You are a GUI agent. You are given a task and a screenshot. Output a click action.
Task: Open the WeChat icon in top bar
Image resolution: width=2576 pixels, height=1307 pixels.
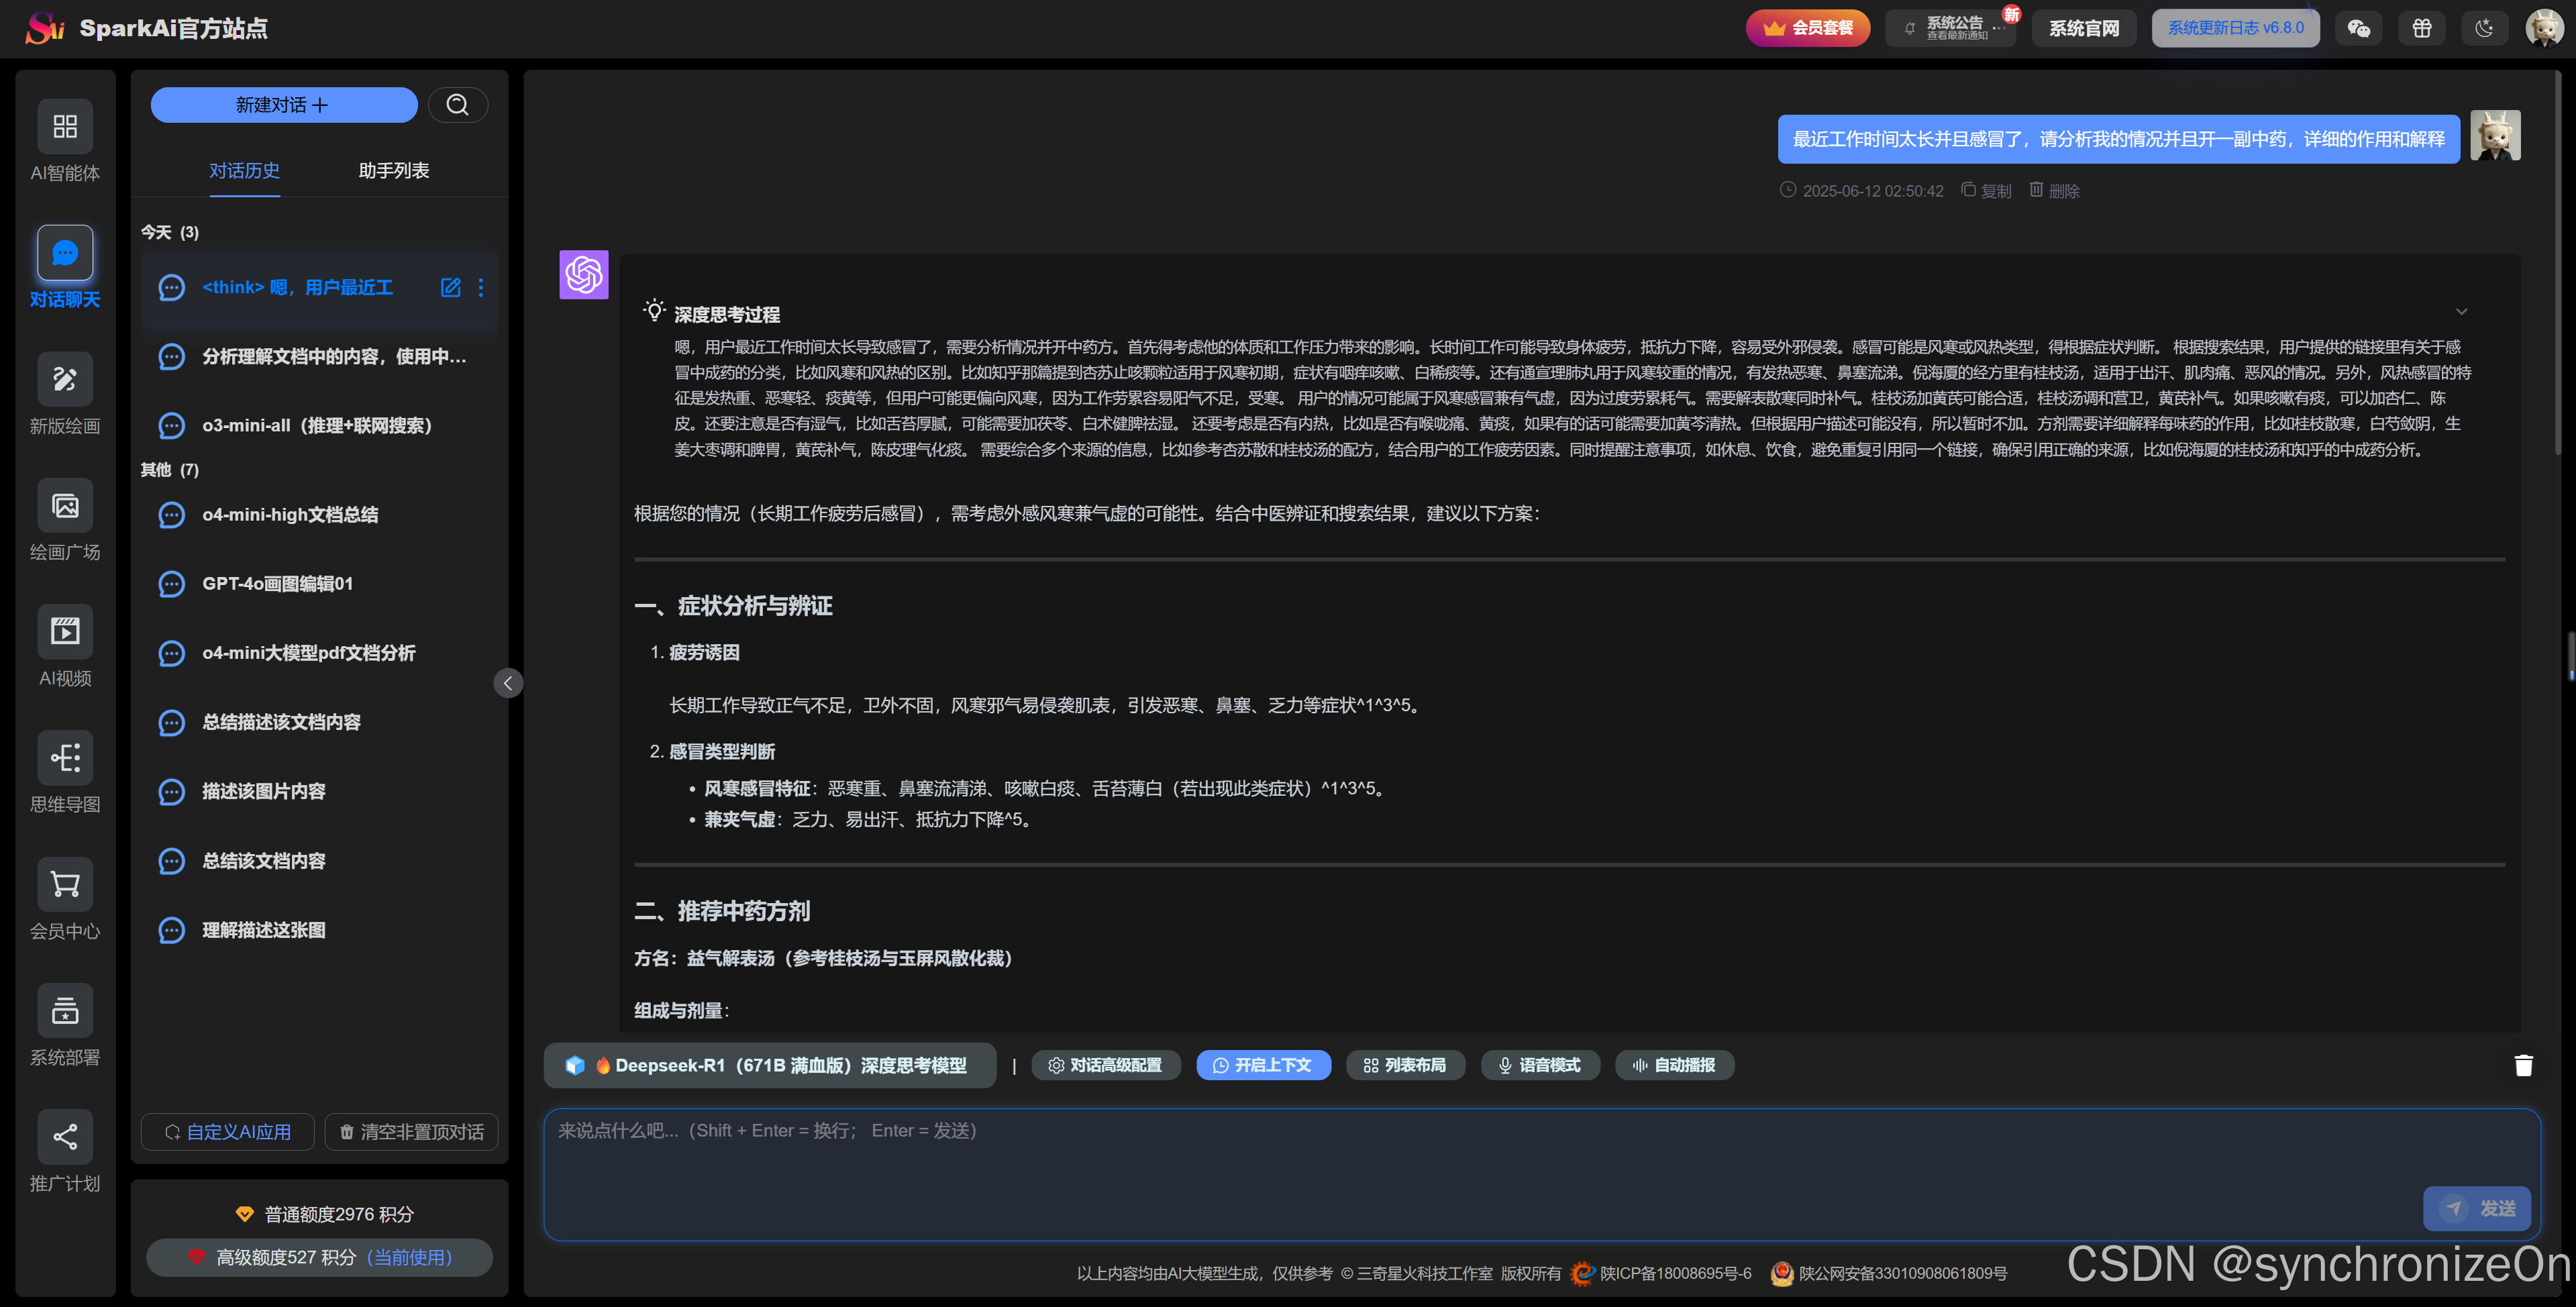pos(2358,28)
